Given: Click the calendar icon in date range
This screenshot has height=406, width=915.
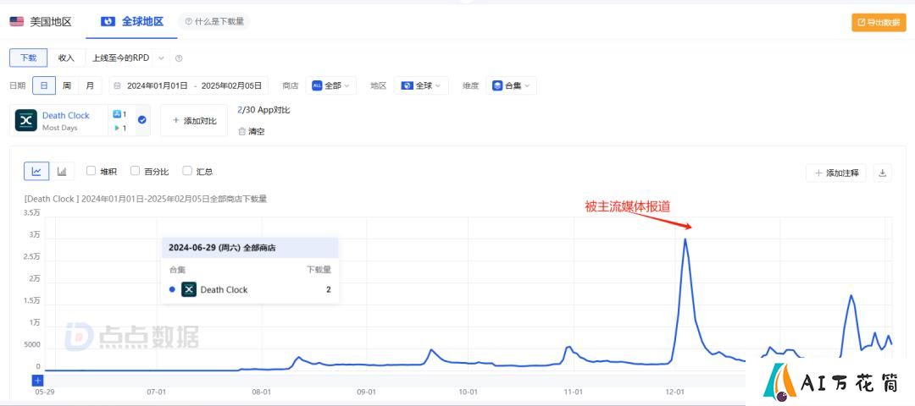Looking at the screenshot, I should pyautogui.click(x=118, y=85).
